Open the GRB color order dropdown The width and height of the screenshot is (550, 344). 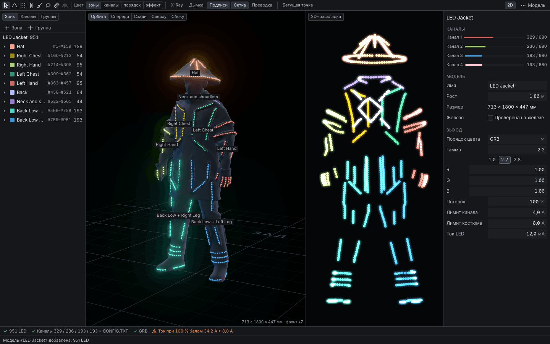[517, 139]
